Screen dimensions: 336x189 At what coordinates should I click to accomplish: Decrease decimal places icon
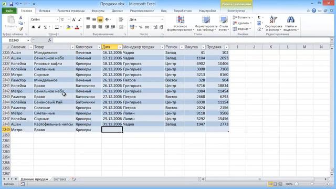161,27
